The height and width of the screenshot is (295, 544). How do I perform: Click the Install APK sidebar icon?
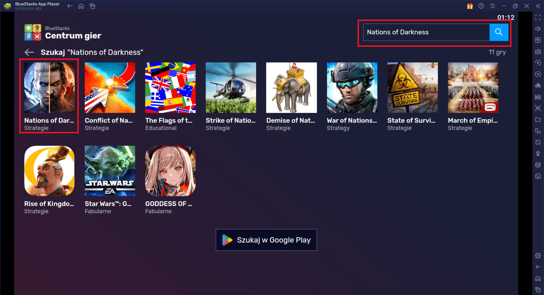point(538,97)
